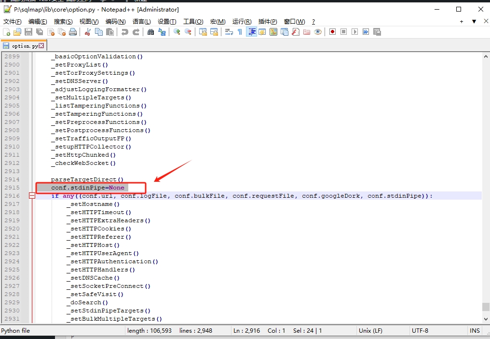Collapse the fold at line 2916
This screenshot has width=490, height=339.
32,196
